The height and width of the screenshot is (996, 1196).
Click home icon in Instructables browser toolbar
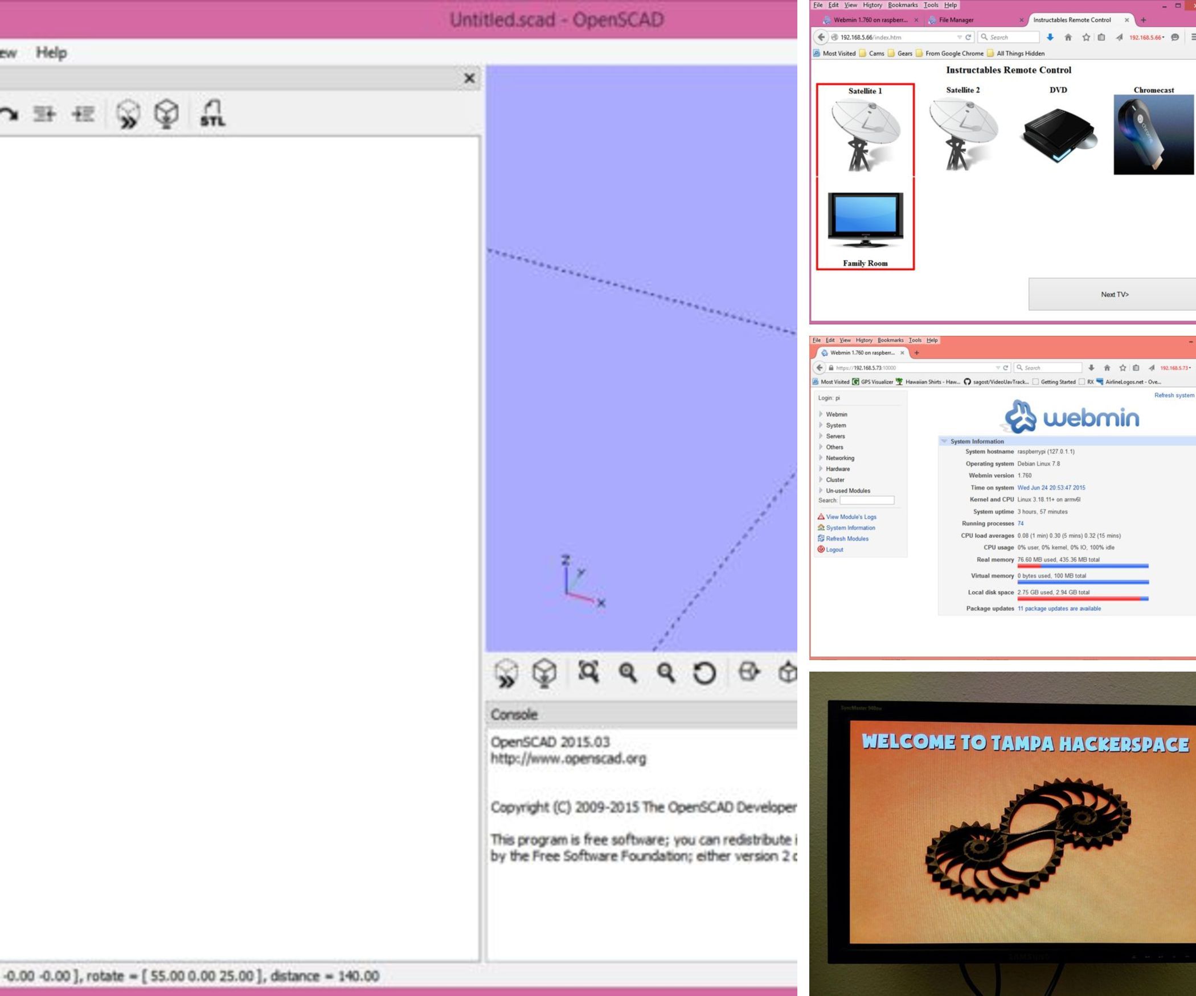[x=1068, y=38]
